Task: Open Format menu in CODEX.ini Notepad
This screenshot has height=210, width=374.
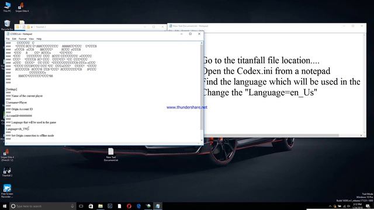Action: tap(22, 39)
